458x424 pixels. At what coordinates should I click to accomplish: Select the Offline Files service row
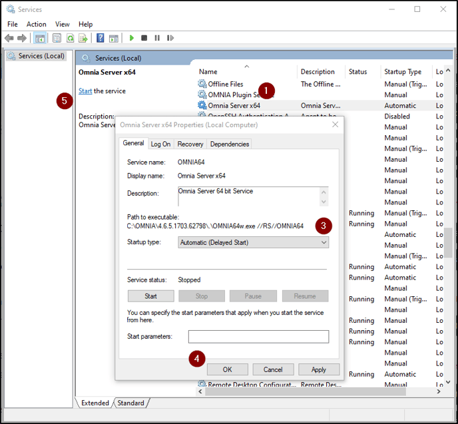point(320,84)
